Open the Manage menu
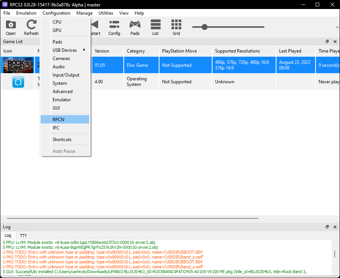Viewport: 340px width, 278px height. coord(84,13)
